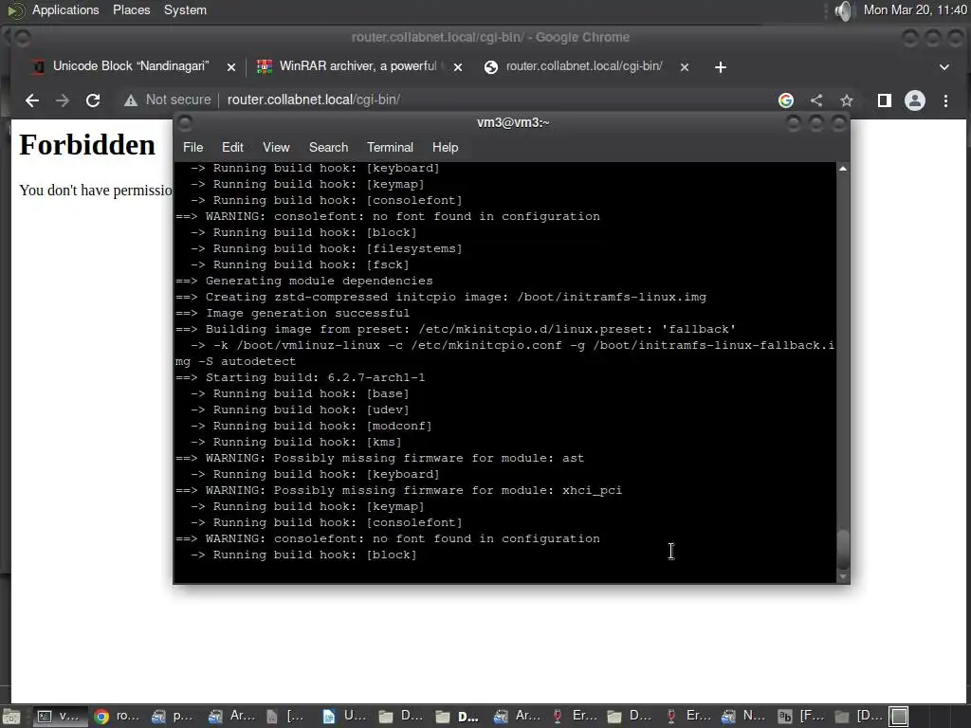Bookmark this page with star icon
Viewport: 971px width, 728px height.
(847, 100)
